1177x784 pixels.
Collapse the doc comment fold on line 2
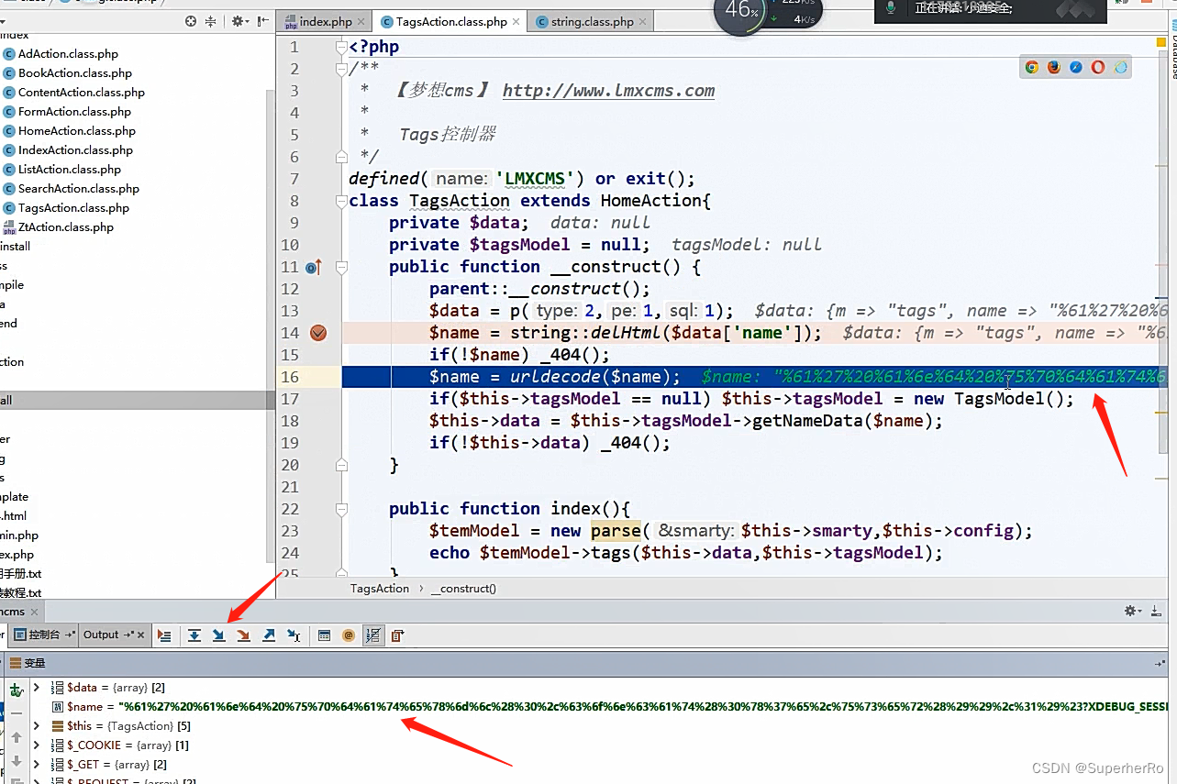341,69
